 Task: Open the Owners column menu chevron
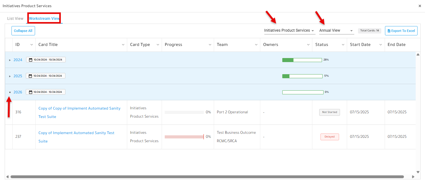coord(308,45)
